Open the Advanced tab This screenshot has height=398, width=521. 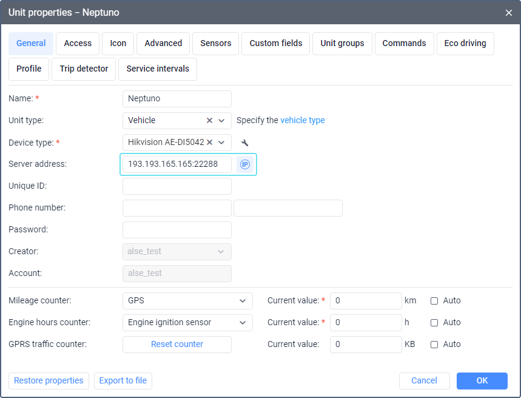[x=163, y=44]
